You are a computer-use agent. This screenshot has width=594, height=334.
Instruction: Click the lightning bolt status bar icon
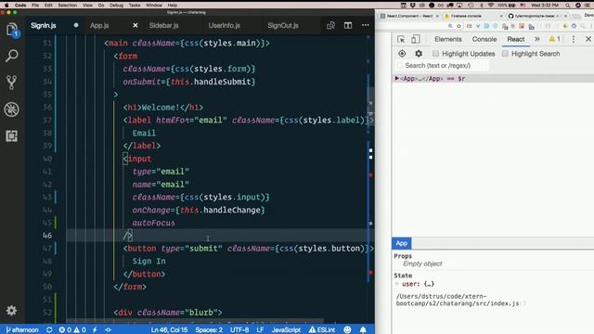tap(95, 330)
